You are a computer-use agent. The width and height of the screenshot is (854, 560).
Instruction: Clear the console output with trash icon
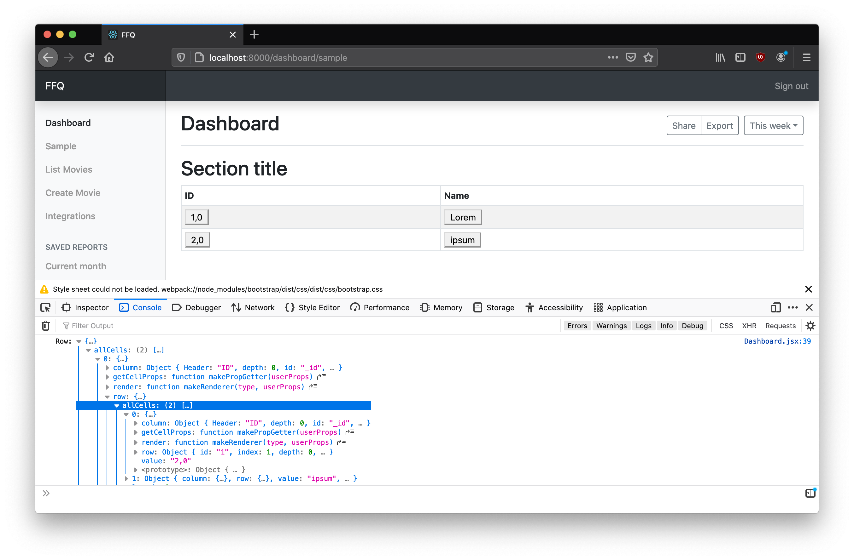[46, 326]
